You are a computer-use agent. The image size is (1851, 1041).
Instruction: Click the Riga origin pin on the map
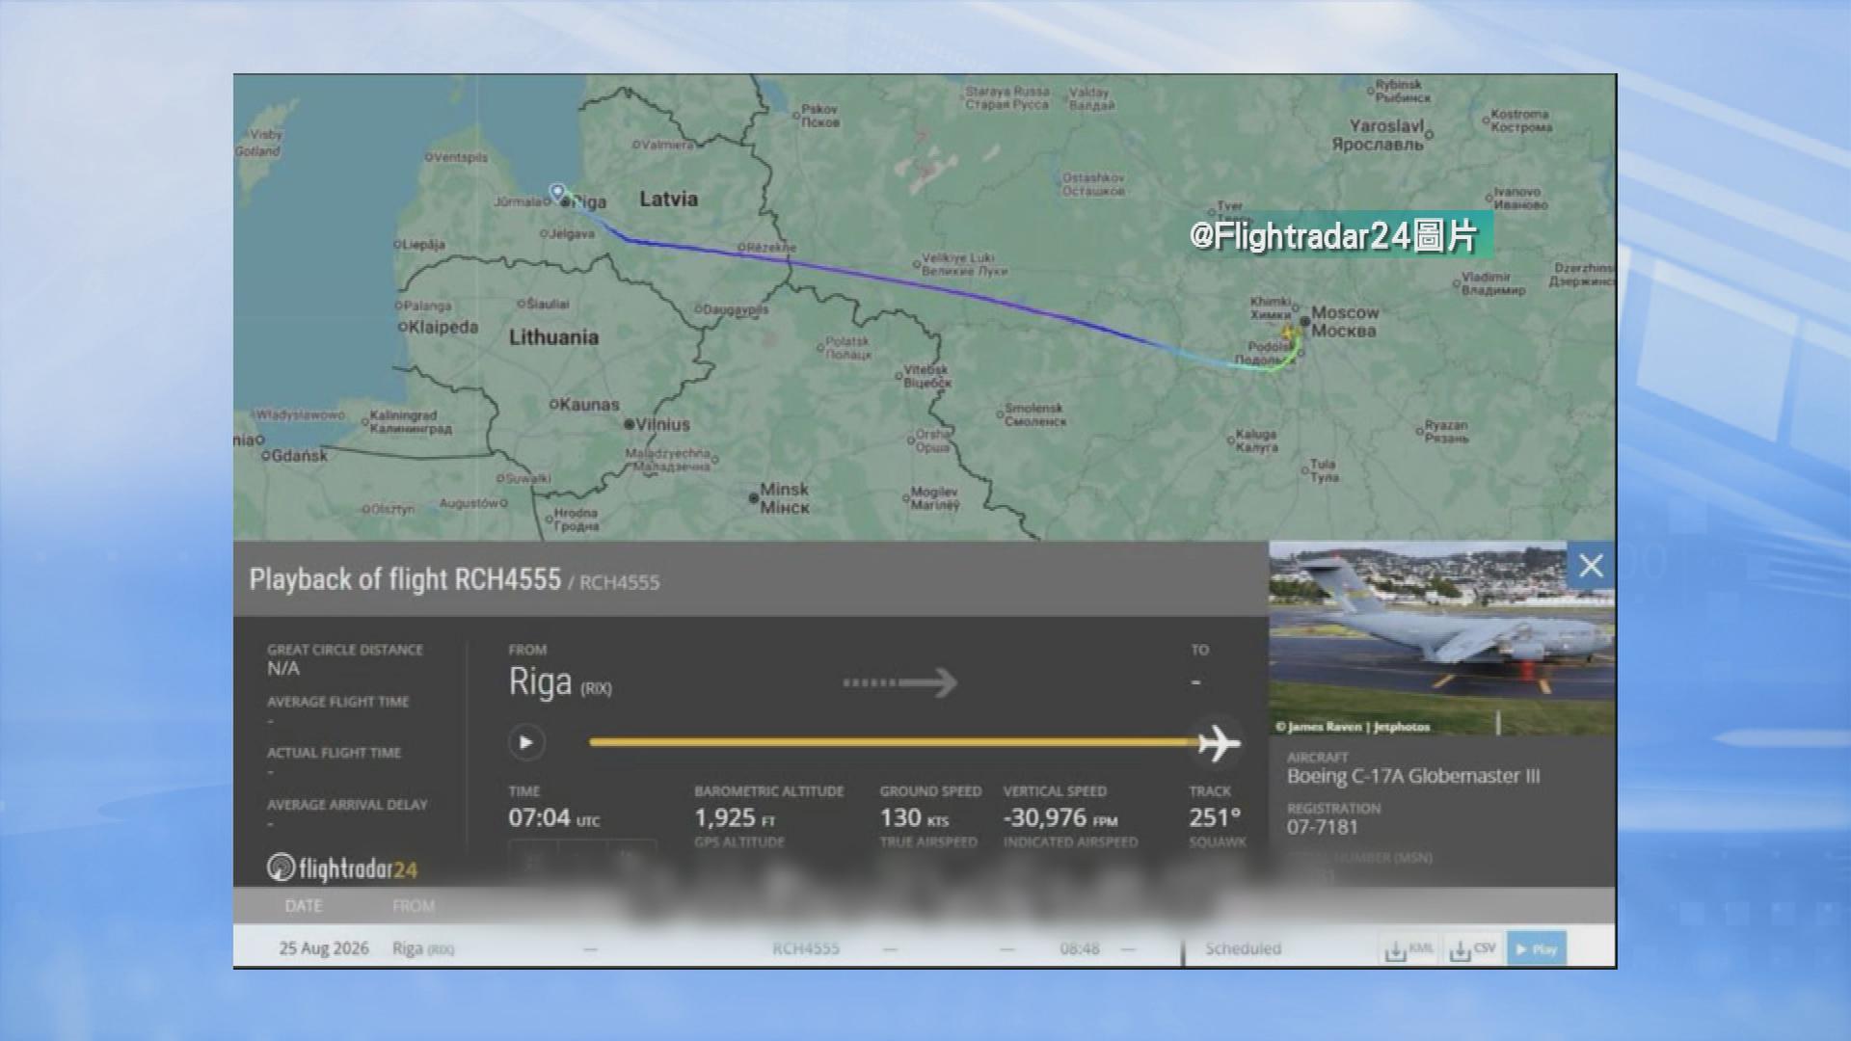tap(557, 193)
